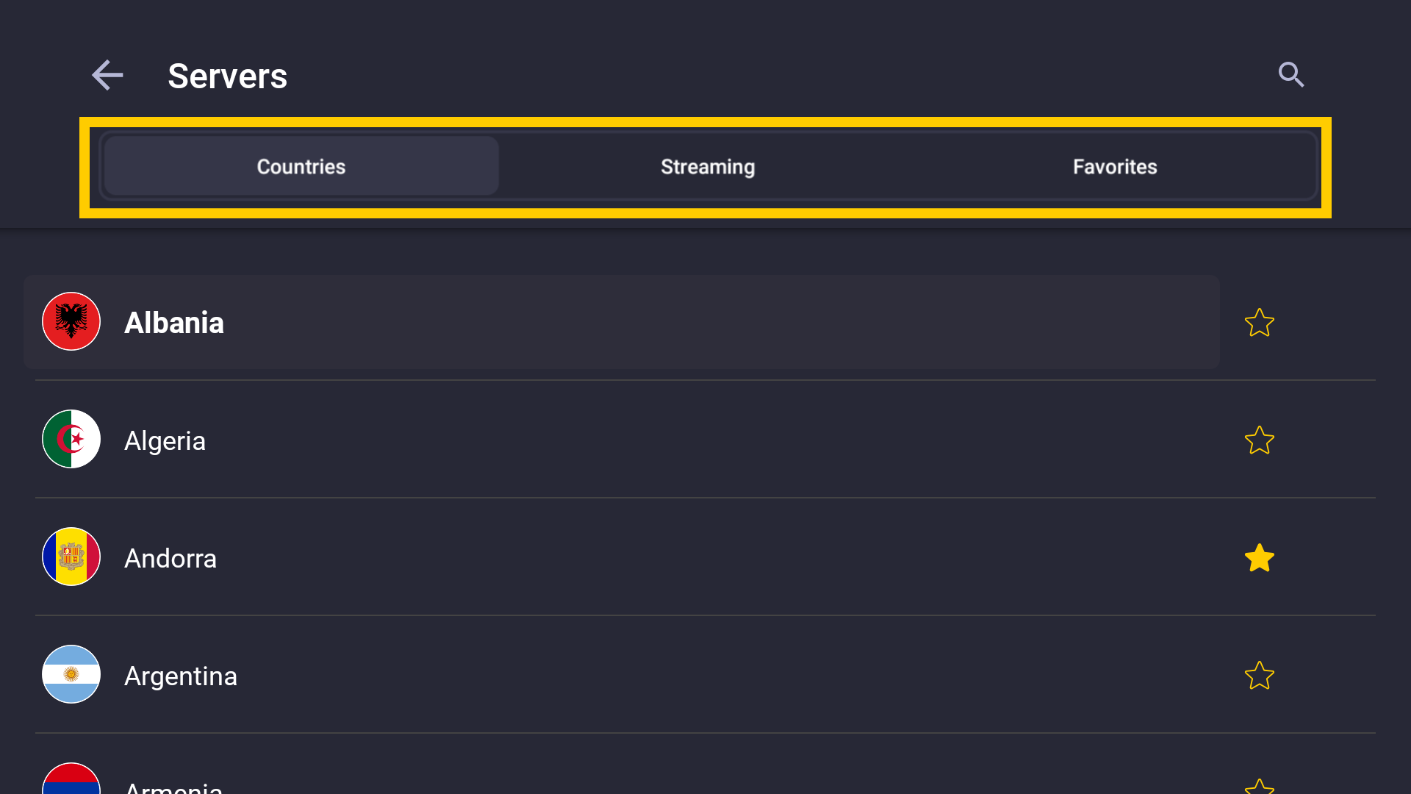Open the server search magnifier
The height and width of the screenshot is (794, 1411).
pyautogui.click(x=1291, y=75)
